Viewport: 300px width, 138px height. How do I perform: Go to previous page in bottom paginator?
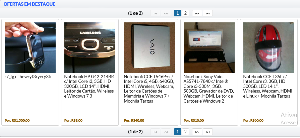click(166, 132)
